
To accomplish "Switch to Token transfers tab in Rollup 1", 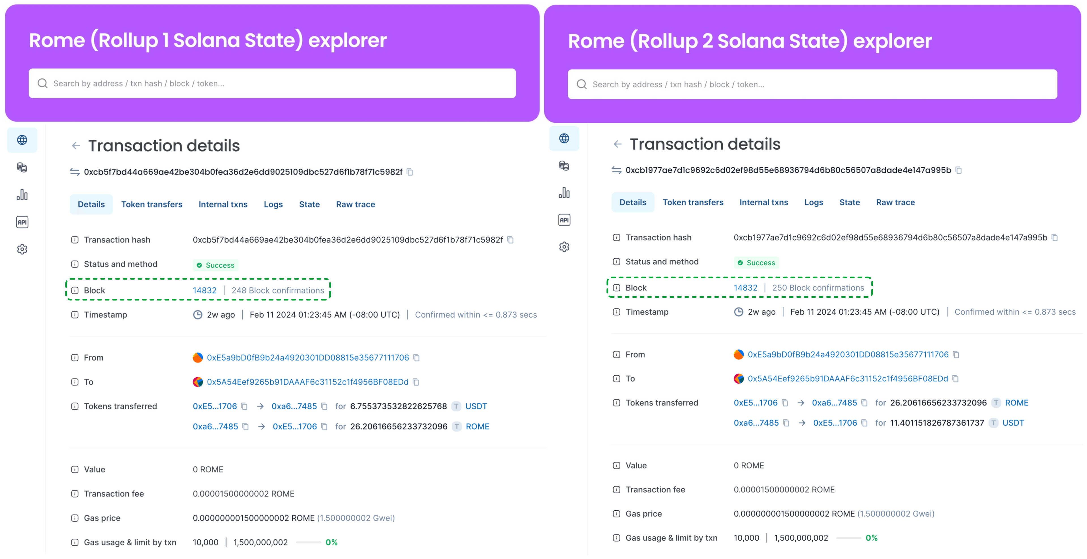I will [152, 205].
